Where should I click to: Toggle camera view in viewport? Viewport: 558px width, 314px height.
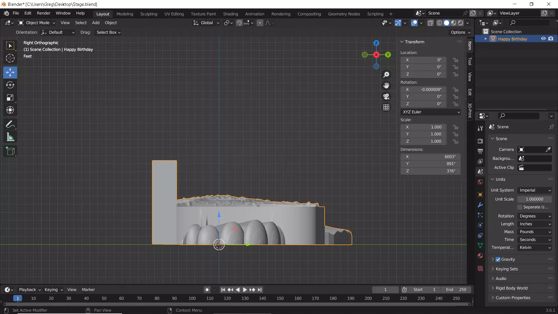coord(386,97)
